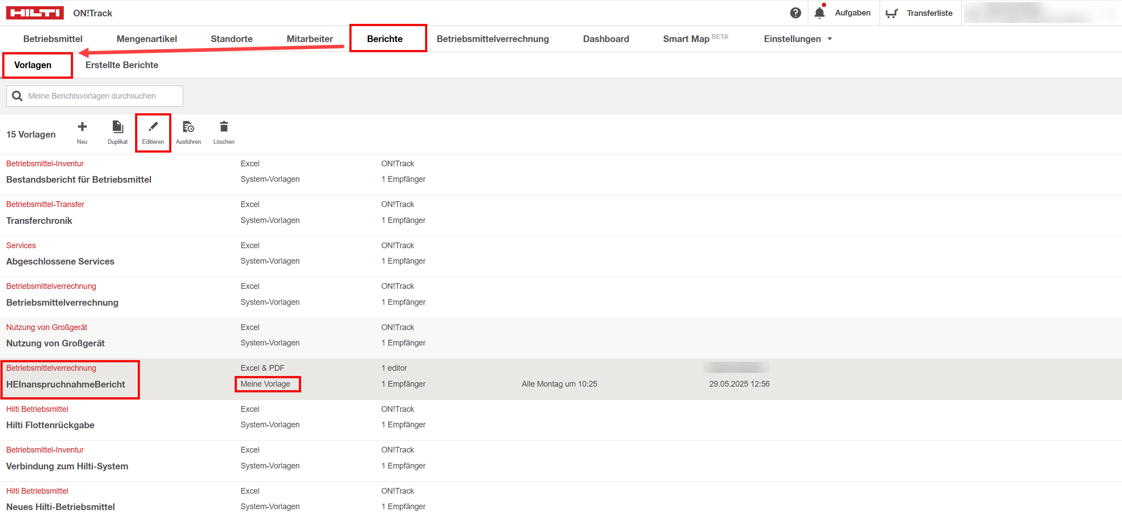Open notifications bell icon
Viewport: 1122px width, 522px height.
tap(820, 12)
